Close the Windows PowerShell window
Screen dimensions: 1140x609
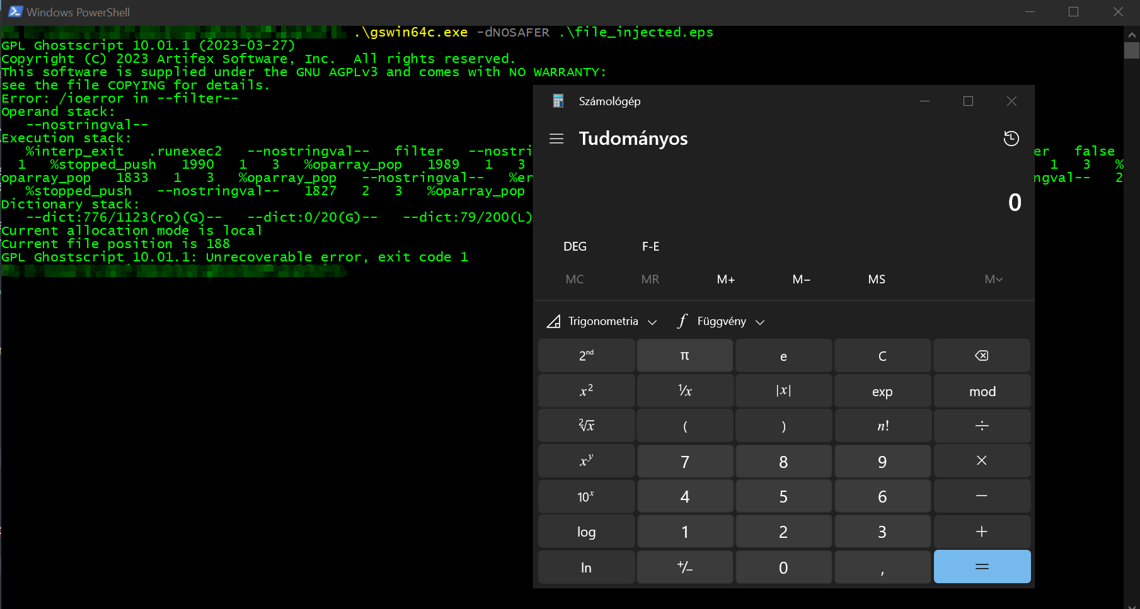(1118, 12)
